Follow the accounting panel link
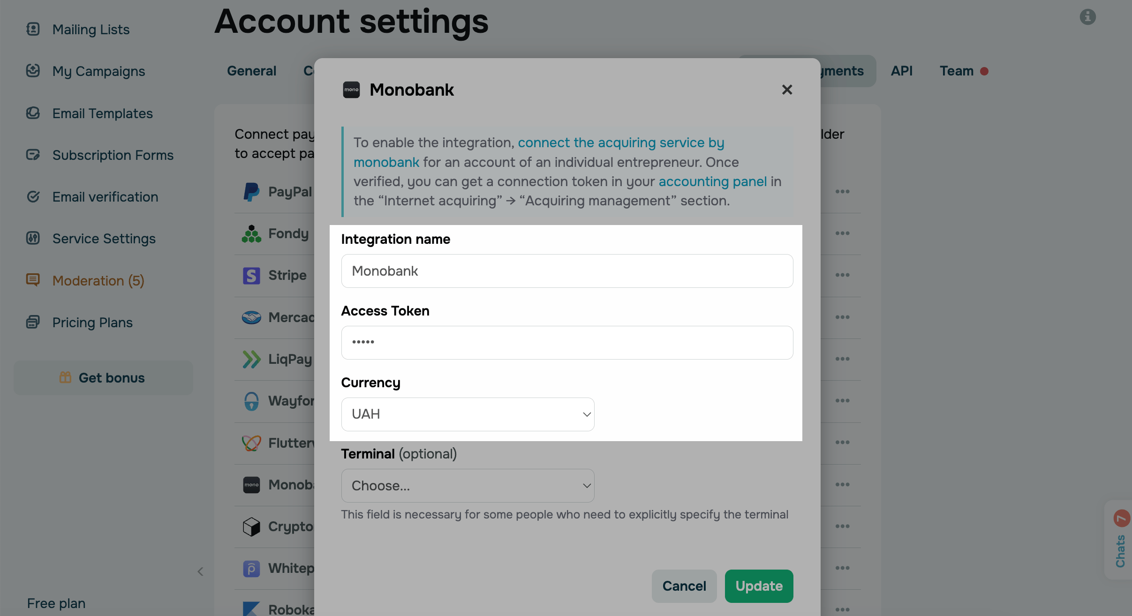Viewport: 1132px width, 616px height. pyautogui.click(x=712, y=181)
